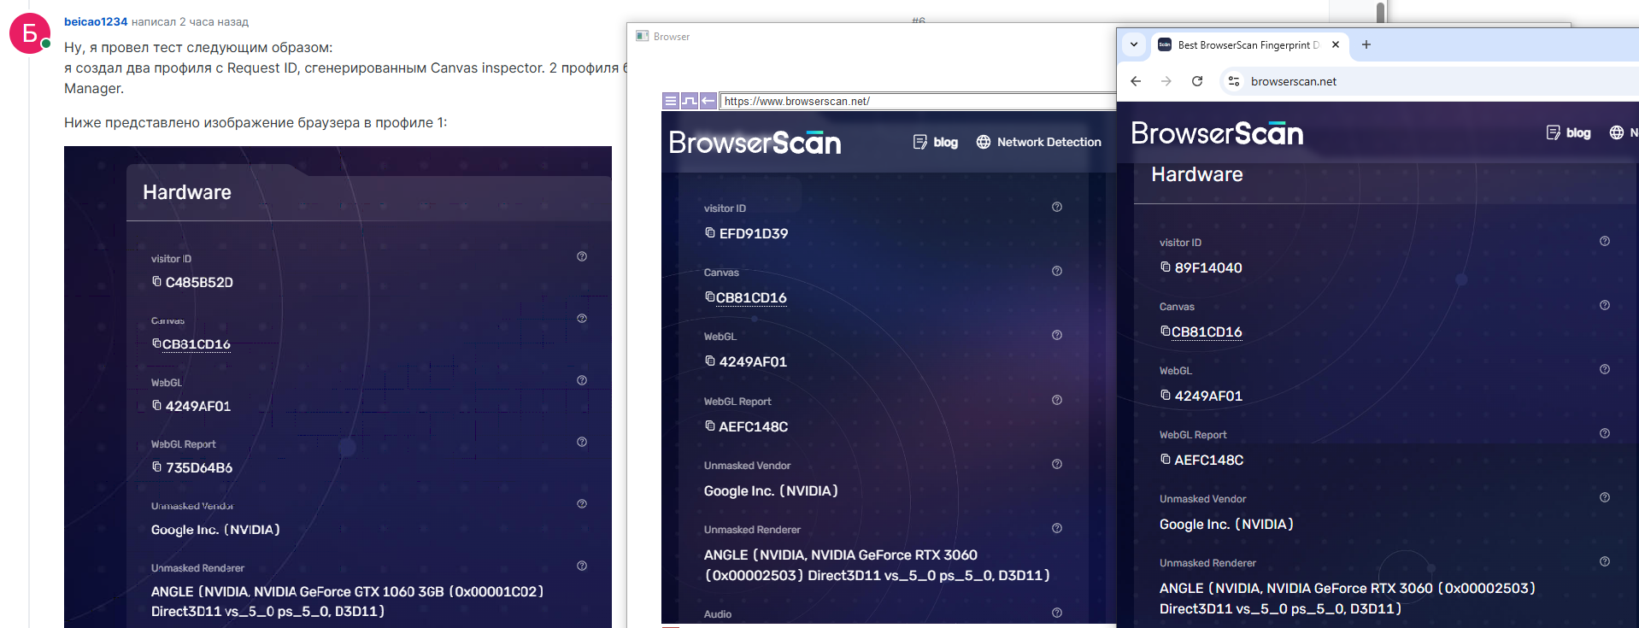Open blog link in the middle window
The width and height of the screenshot is (1639, 628).
click(936, 142)
